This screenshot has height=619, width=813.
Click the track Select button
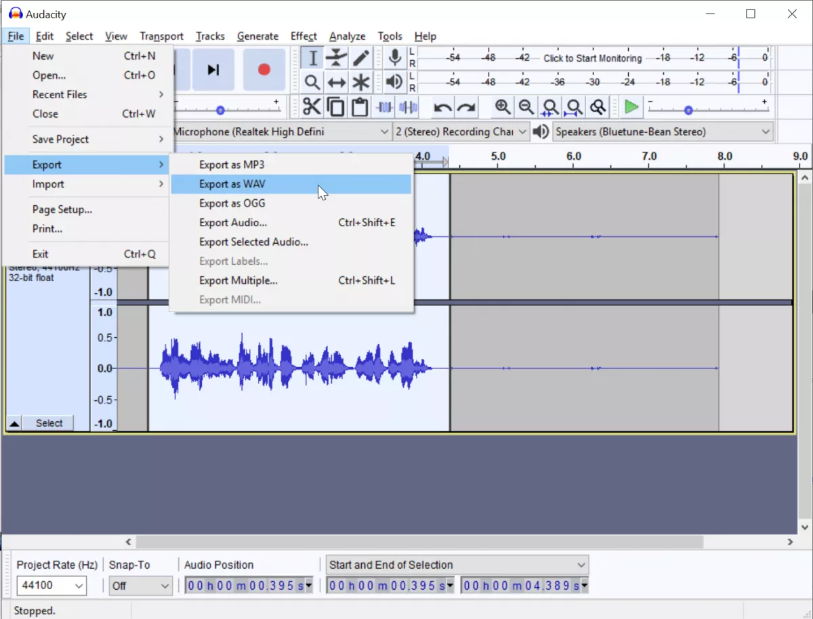click(x=49, y=423)
